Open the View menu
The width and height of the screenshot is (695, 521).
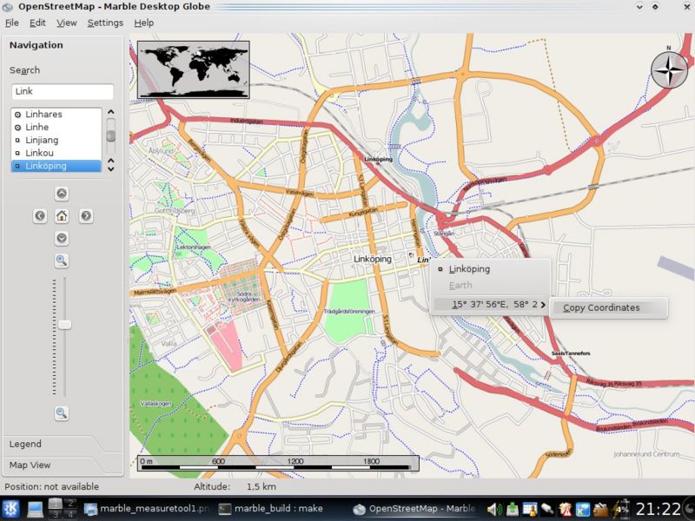(x=67, y=23)
